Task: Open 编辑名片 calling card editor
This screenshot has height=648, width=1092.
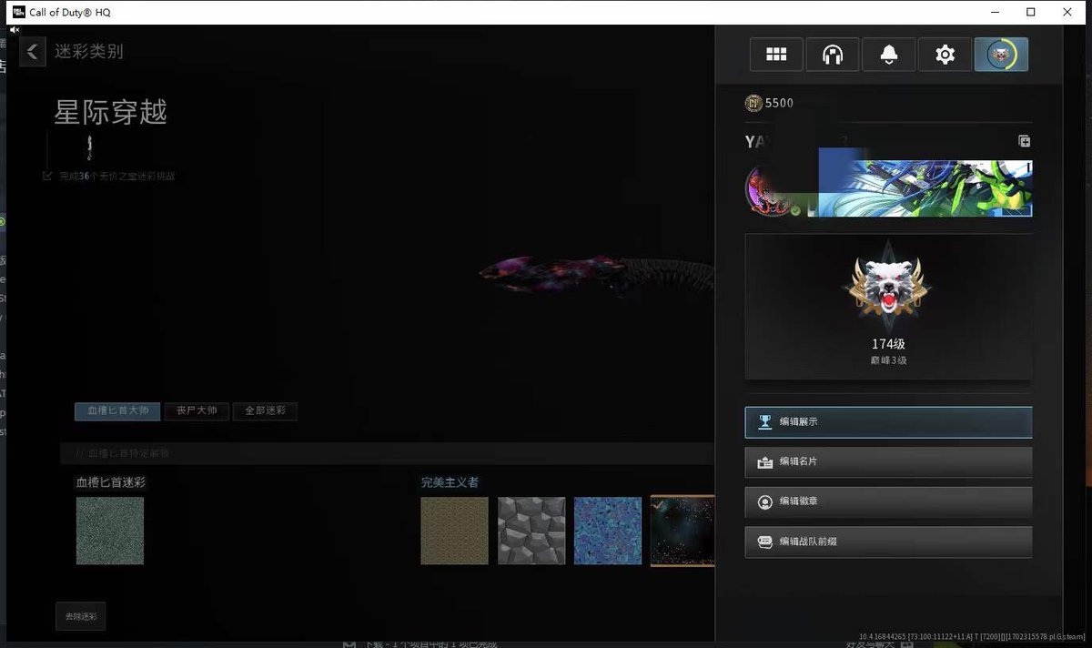Action: point(888,461)
